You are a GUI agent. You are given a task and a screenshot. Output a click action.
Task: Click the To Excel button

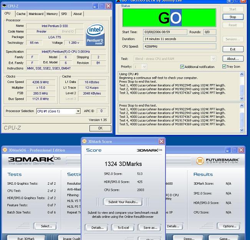(123, 228)
